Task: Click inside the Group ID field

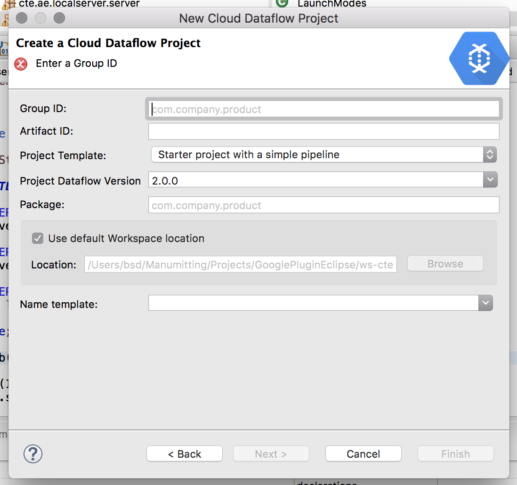Action: coord(323,109)
